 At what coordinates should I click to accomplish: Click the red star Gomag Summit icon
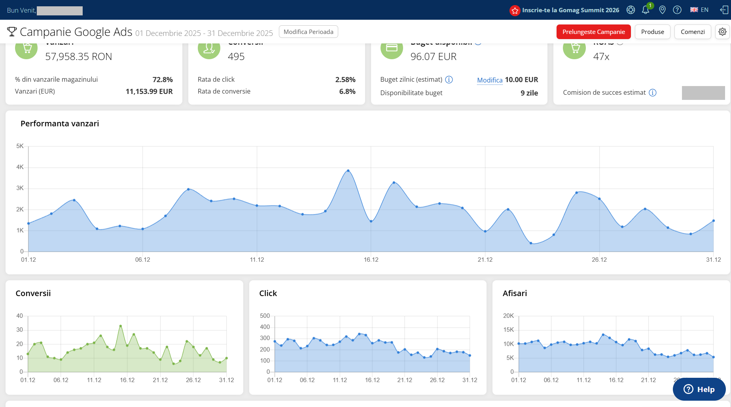[515, 11]
